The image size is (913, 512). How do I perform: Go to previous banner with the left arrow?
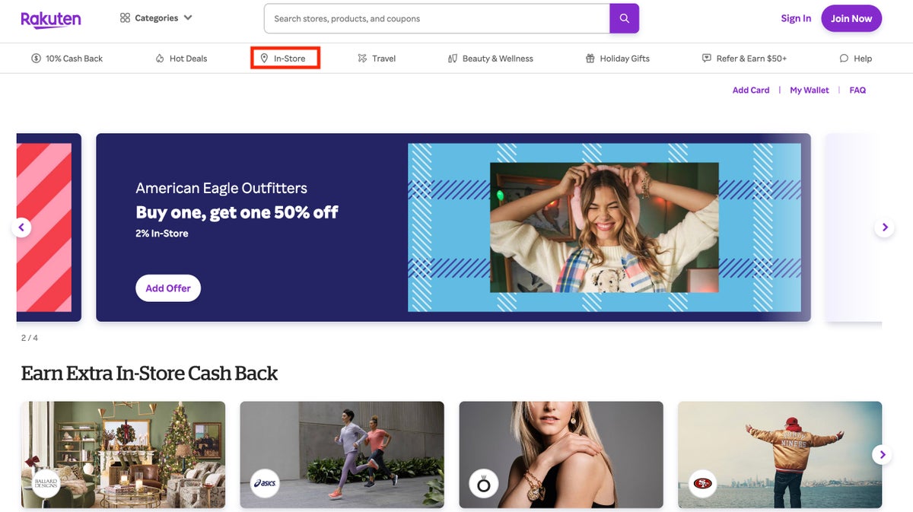21,227
